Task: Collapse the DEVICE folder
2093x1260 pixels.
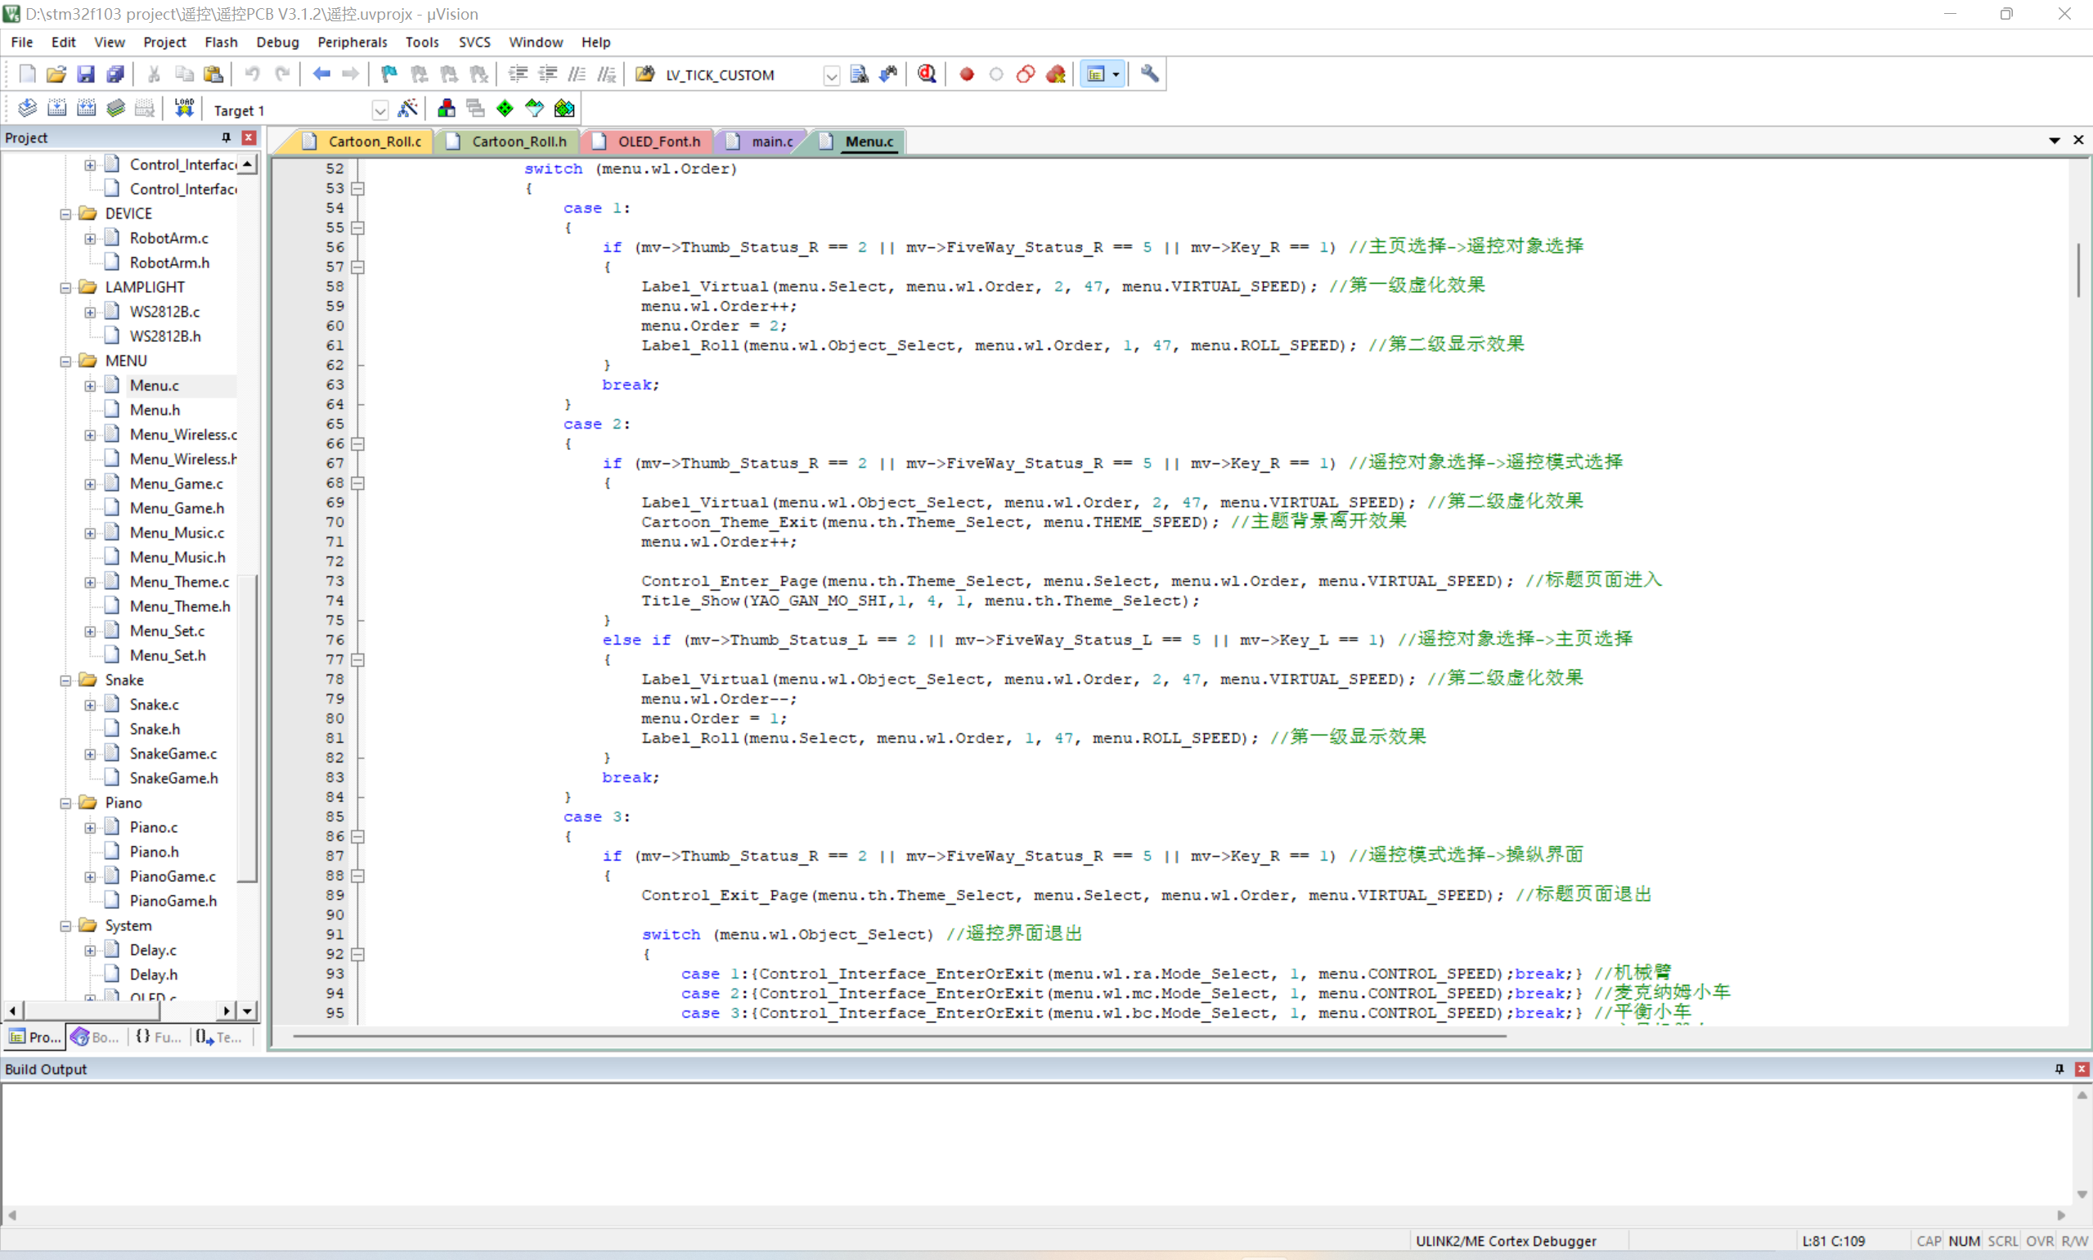Action: pos(65,214)
